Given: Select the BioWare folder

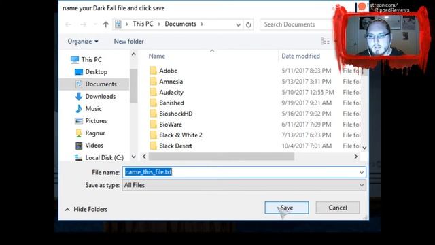Looking at the screenshot, I should [x=171, y=125].
